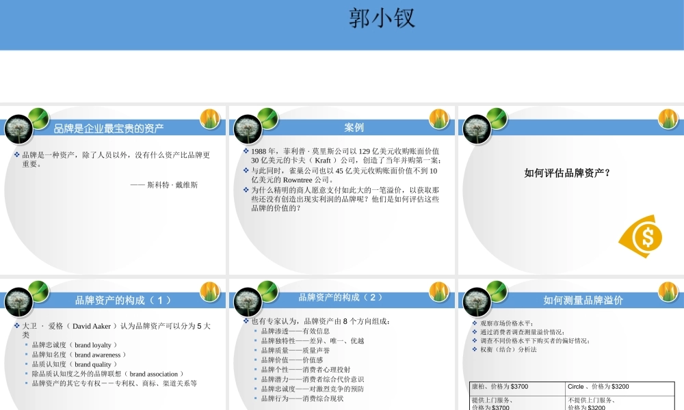This screenshot has height=410, width=684.
Task: Select bullet 品牌价值——价值感
Action: [292, 360]
